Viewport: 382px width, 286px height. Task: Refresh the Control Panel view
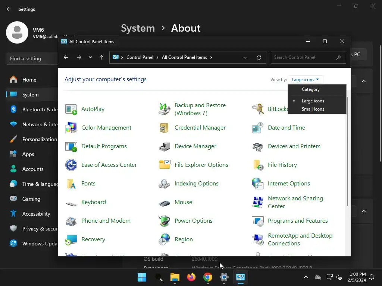coord(259,58)
